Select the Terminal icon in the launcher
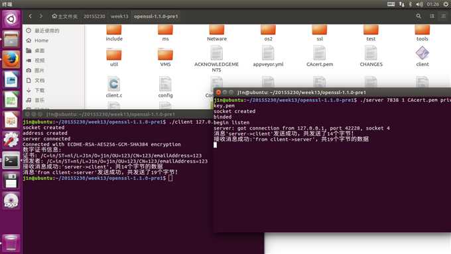This screenshot has width=451, height=254. pyautogui.click(x=11, y=160)
